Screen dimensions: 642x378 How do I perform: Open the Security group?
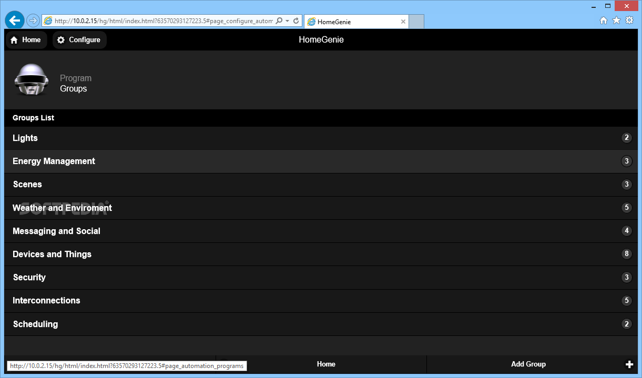point(321,278)
